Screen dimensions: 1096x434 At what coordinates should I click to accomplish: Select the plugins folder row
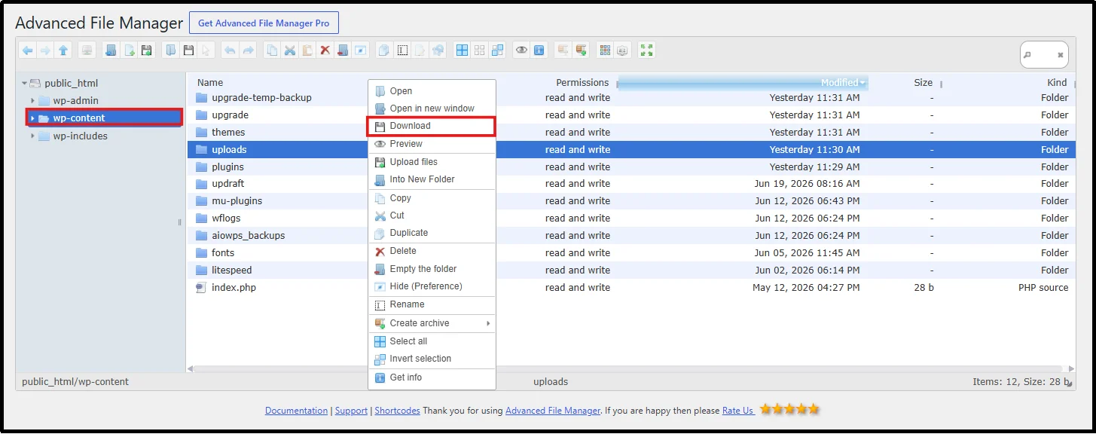coord(631,167)
